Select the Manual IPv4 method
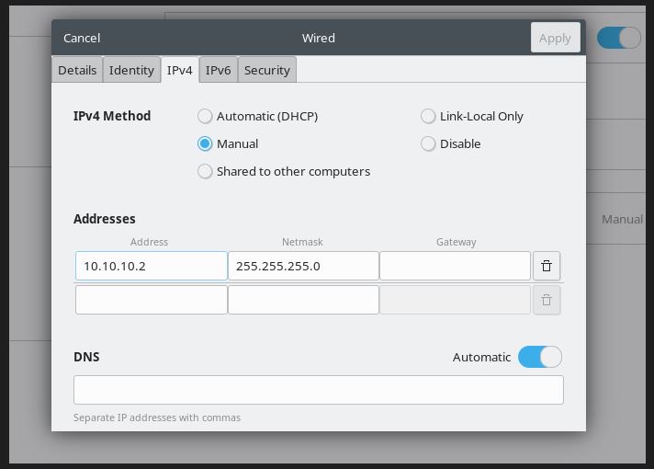This screenshot has width=654, height=469. pos(205,144)
